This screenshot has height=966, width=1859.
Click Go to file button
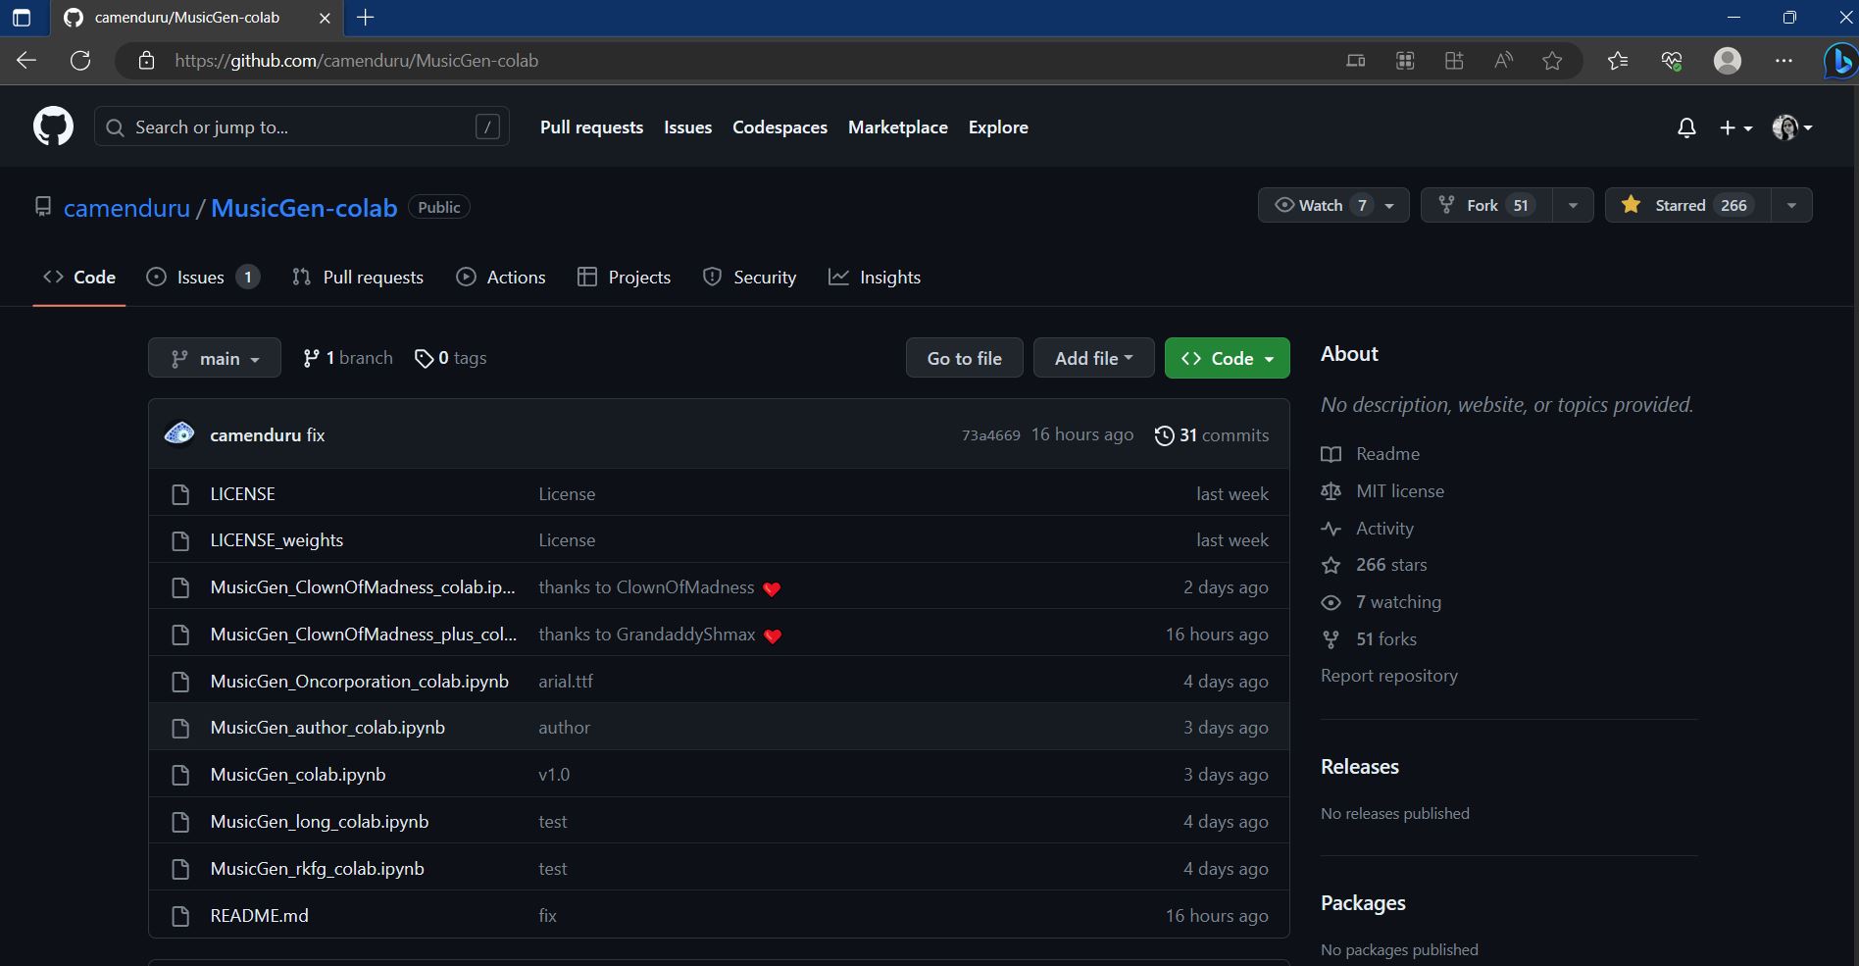(x=965, y=358)
